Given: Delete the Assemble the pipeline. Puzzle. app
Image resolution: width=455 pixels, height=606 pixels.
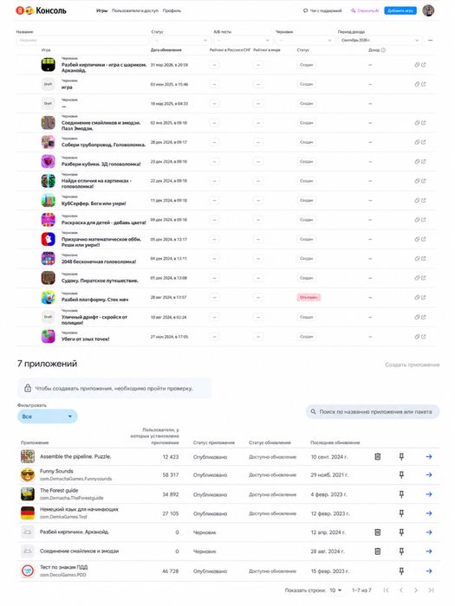Looking at the screenshot, I should click(x=378, y=456).
